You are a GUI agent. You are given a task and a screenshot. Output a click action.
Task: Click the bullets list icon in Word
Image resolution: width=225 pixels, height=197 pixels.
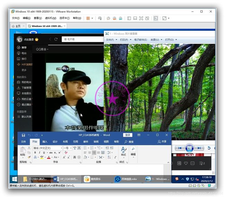point(85,148)
